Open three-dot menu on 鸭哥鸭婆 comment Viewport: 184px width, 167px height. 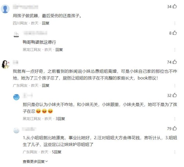[175, 50]
